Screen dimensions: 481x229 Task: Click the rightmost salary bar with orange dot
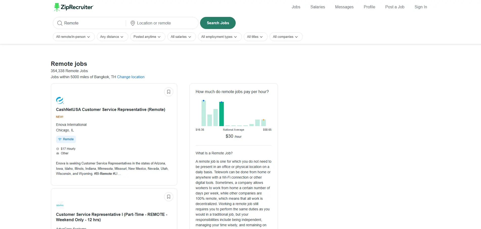coord(264,123)
